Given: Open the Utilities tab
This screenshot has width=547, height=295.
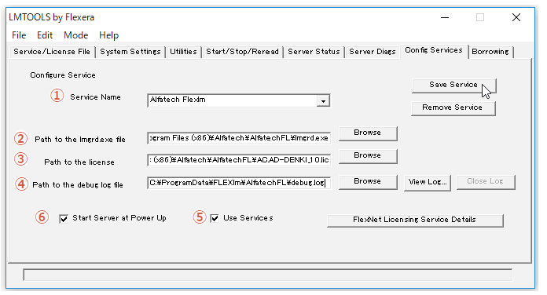Looking at the screenshot, I should tap(183, 52).
